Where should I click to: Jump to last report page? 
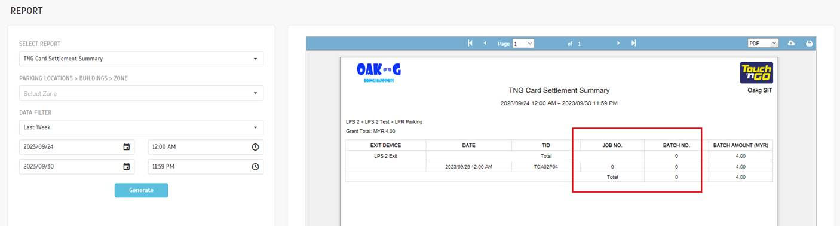click(x=633, y=43)
